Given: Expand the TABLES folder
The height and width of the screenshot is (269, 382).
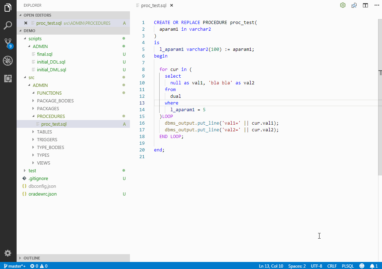Looking at the screenshot, I should 73,132.
